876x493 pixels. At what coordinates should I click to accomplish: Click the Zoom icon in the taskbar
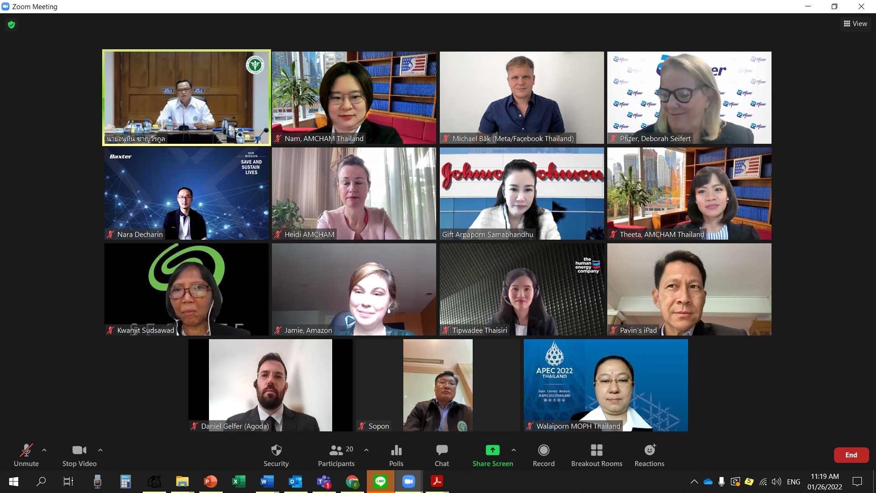tap(409, 482)
